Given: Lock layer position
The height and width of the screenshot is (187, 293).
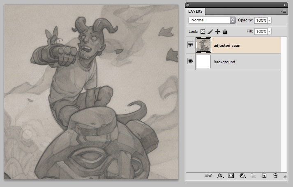Looking at the screenshot, I should click(217, 31).
